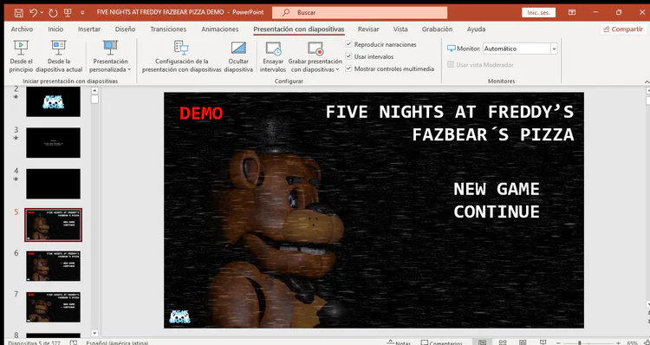Open the Archivo tab
The width and height of the screenshot is (650, 345).
coord(22,29)
